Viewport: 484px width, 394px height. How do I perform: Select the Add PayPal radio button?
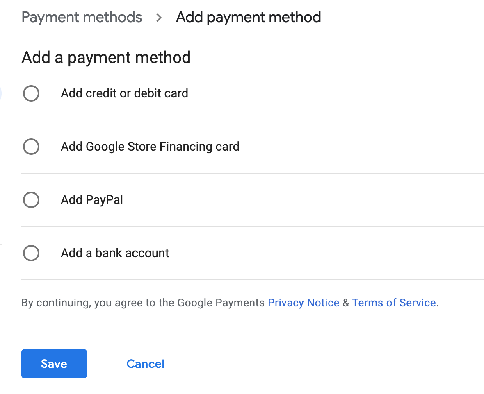click(31, 200)
